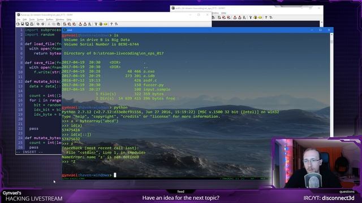Click Open file icon in front GVIM toolbar
The image size is (362, 203).
[x=18, y=24]
